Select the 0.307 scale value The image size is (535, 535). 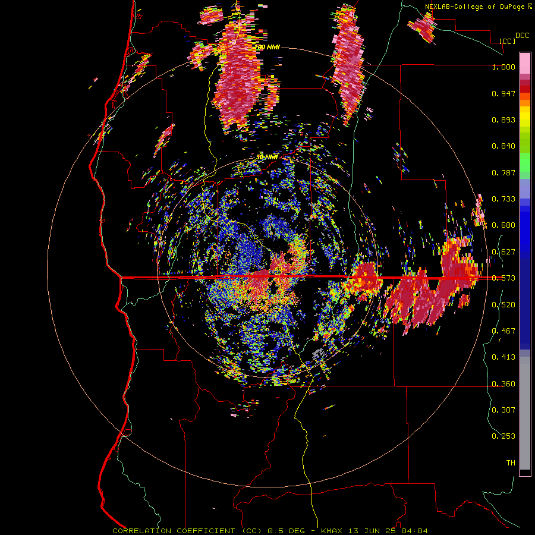[503, 410]
